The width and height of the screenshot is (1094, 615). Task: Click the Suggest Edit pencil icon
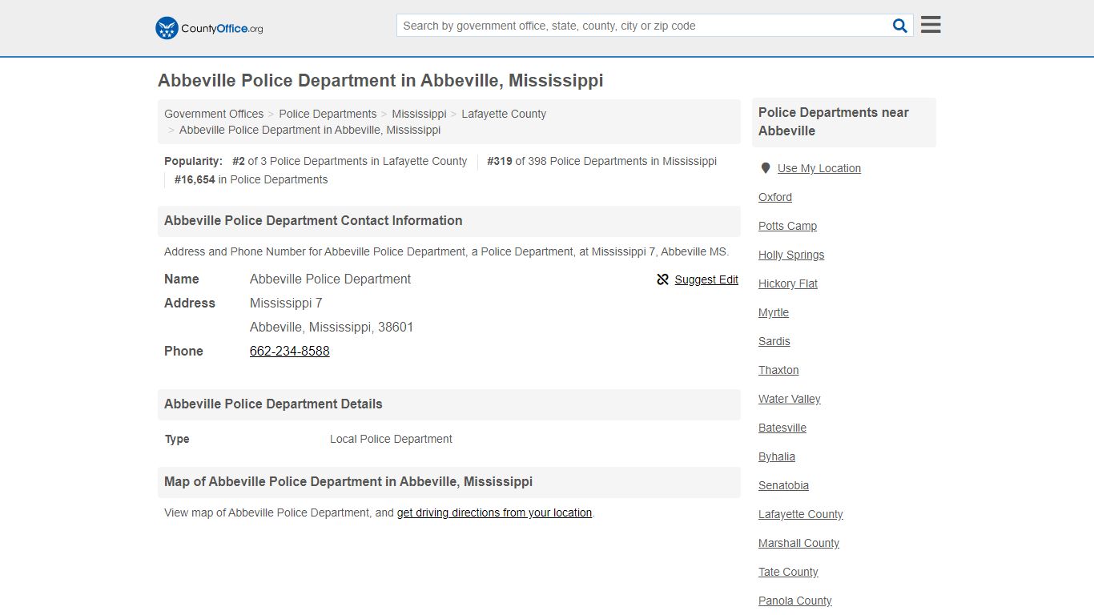tap(662, 279)
